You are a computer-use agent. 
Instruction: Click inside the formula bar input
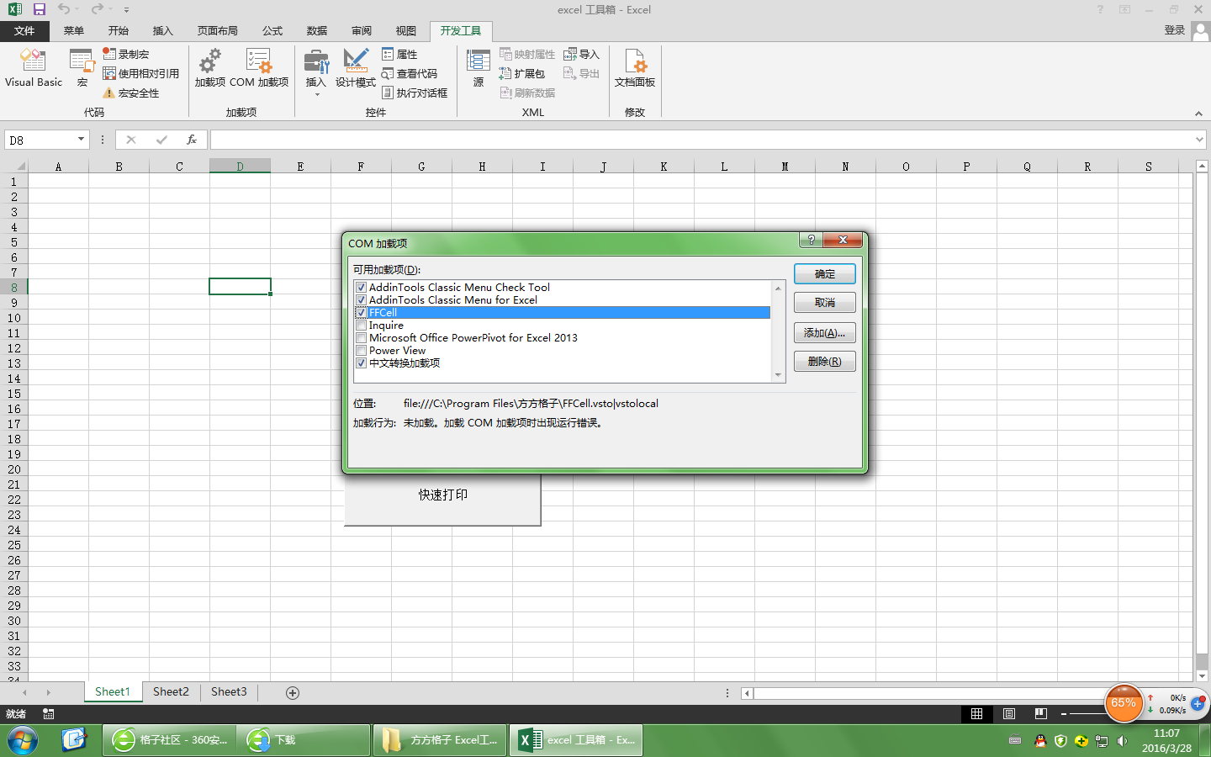698,140
